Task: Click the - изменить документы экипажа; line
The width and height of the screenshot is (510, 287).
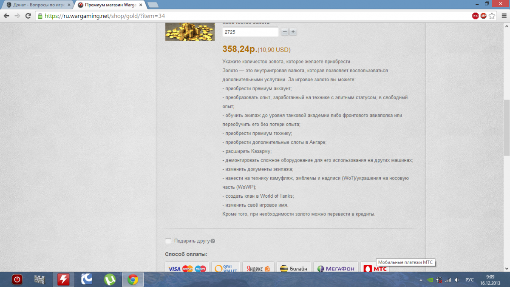Action: click(258, 169)
